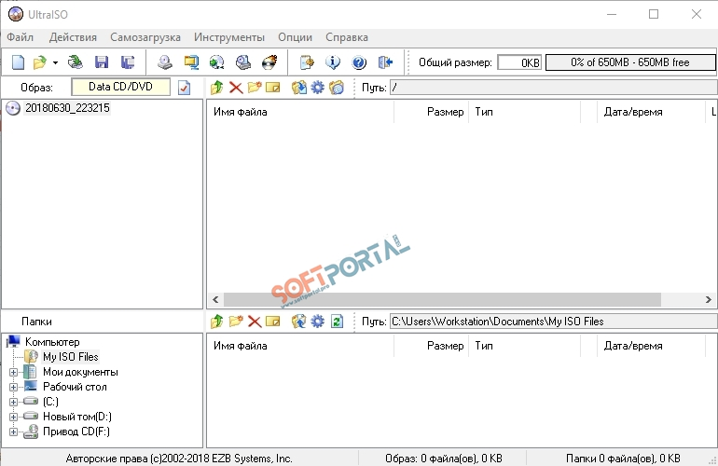Image resolution: width=718 pixels, height=466 pixels.
Task: Click the Add files icon in local toolbar
Action: tap(299, 322)
